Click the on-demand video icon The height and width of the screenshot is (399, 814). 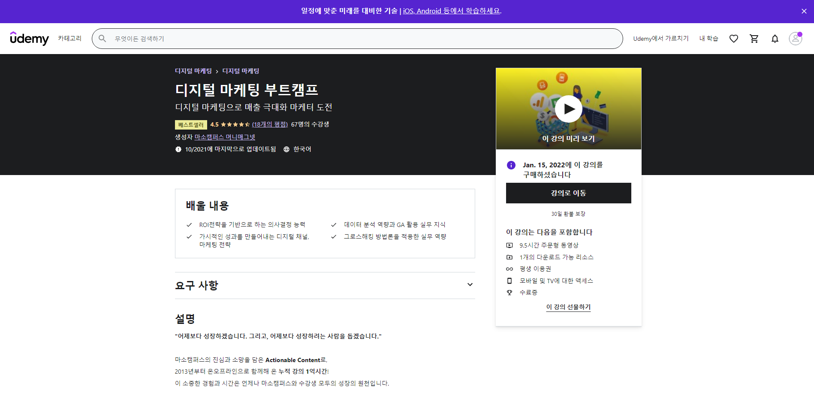click(510, 245)
